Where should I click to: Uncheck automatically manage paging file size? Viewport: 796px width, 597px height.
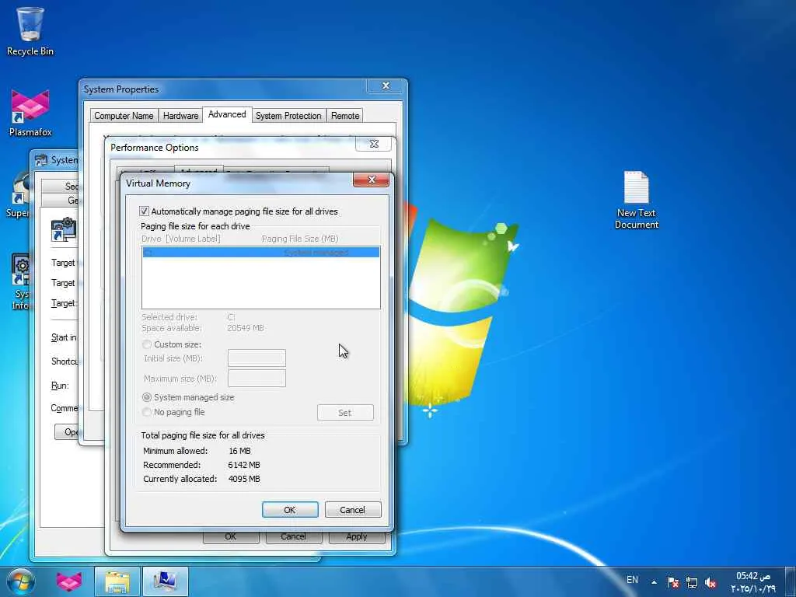[144, 211]
